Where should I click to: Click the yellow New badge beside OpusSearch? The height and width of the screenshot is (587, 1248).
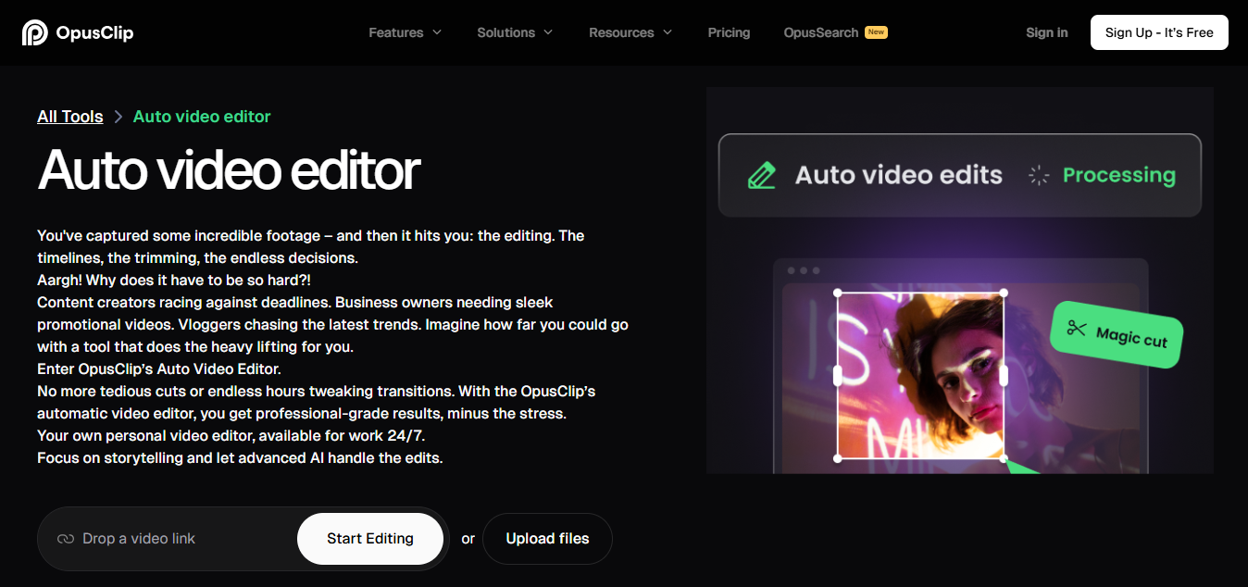coord(876,31)
